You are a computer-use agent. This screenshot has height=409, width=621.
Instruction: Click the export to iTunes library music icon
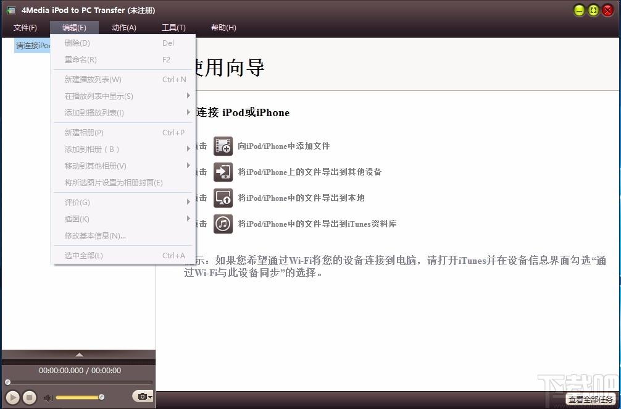click(x=223, y=224)
